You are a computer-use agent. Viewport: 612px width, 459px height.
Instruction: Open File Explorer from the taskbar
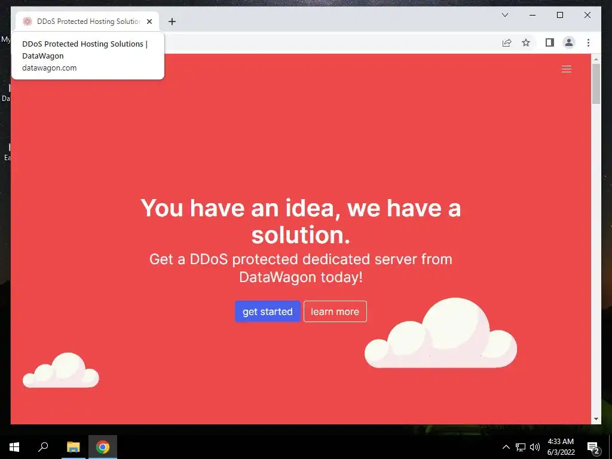pos(73,447)
